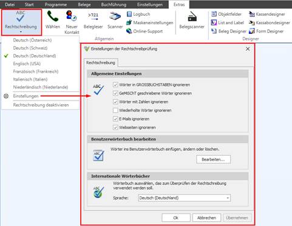Choose Deutsch (Schweiz) language

[x=30, y=48]
